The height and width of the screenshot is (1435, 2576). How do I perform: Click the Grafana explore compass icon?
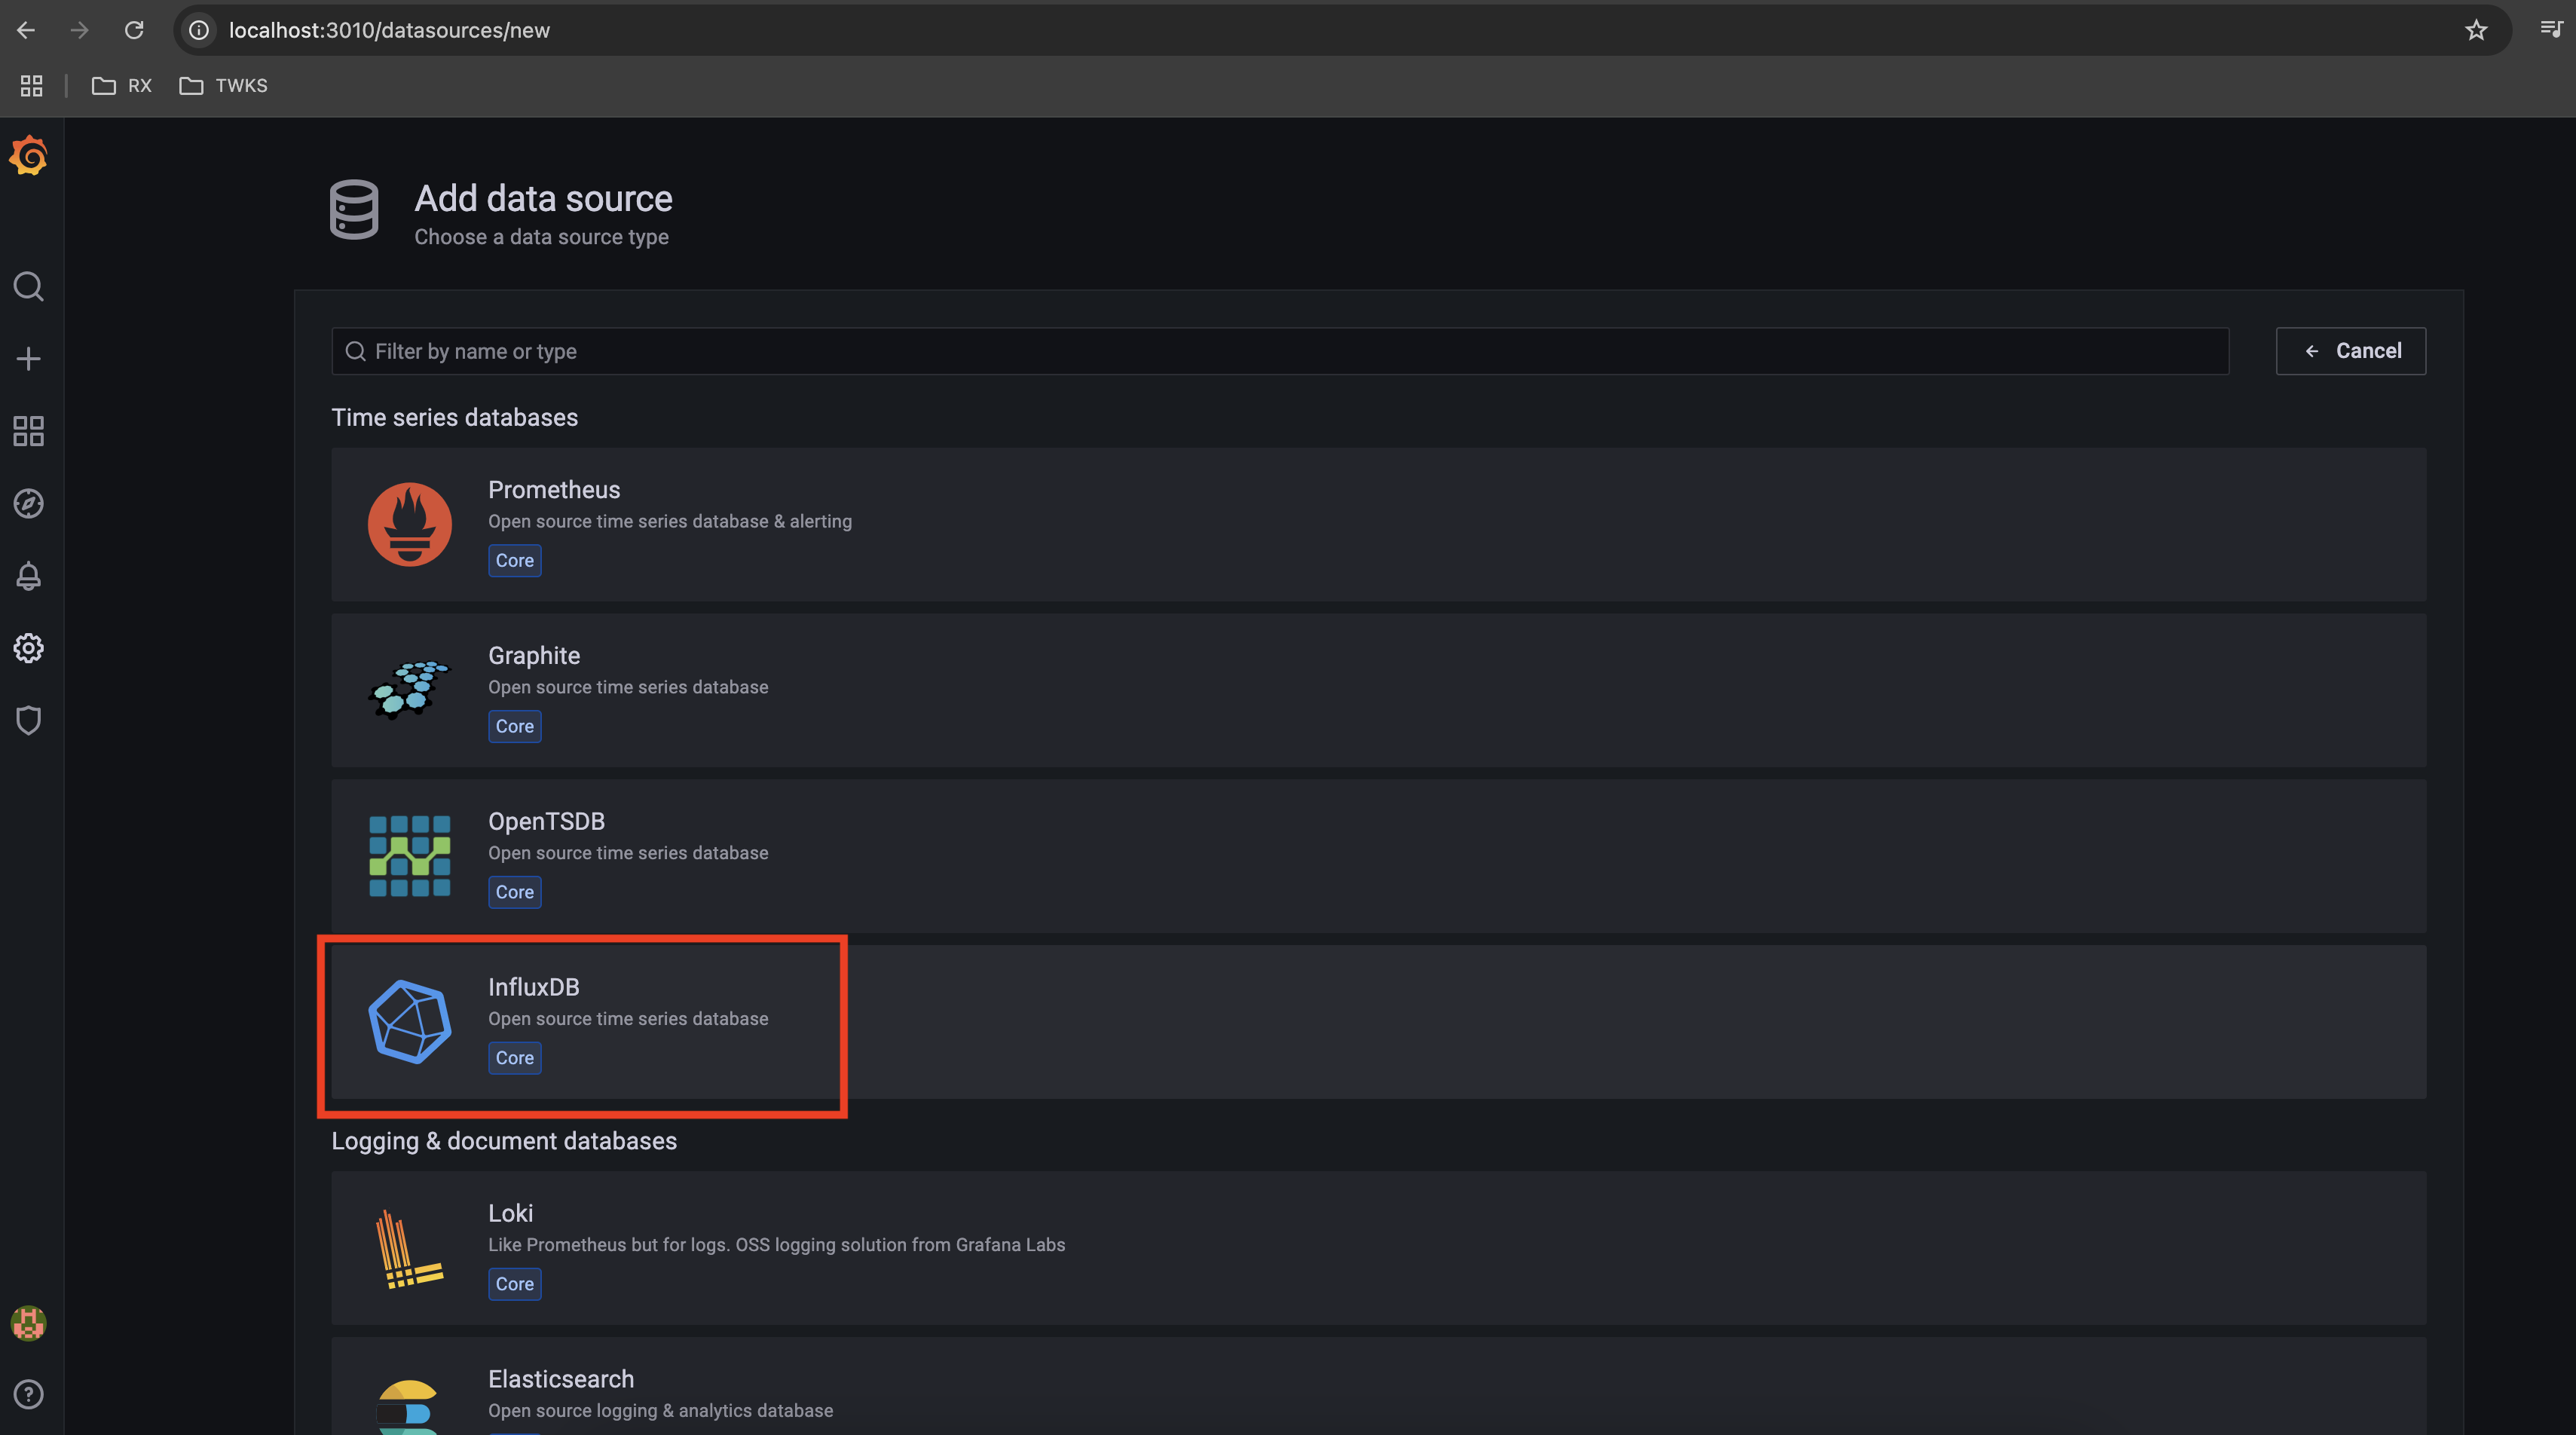(26, 502)
